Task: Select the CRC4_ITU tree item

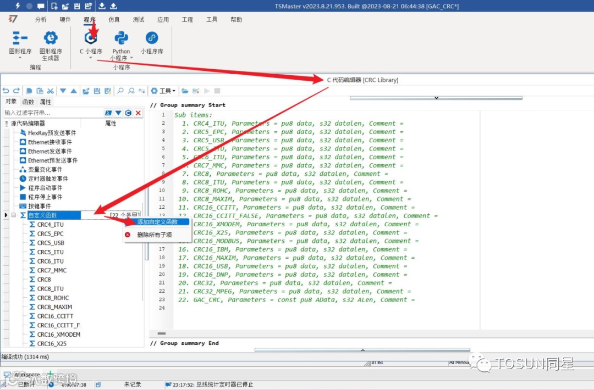Action: [x=51, y=225]
